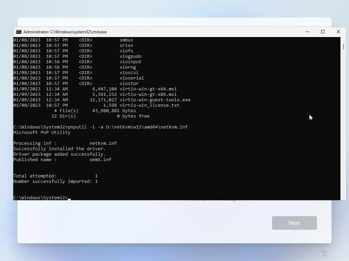Click the cmd.exe title bar icon
Image resolution: width=349 pixels, height=261 pixels.
[19, 32]
